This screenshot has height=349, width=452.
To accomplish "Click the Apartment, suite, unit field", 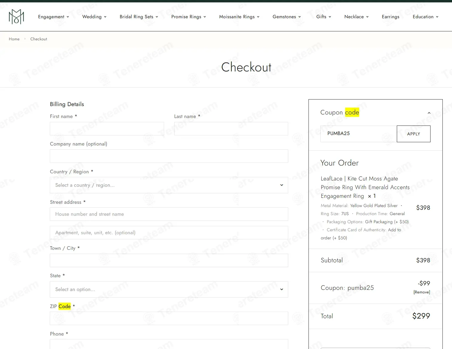I will [x=169, y=232].
